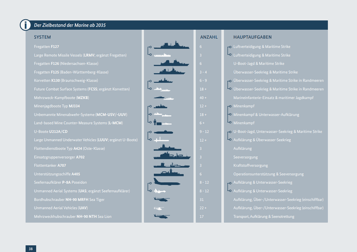
Task: Click the Sea Lion helicopter silhouette
Action: click(162, 216)
